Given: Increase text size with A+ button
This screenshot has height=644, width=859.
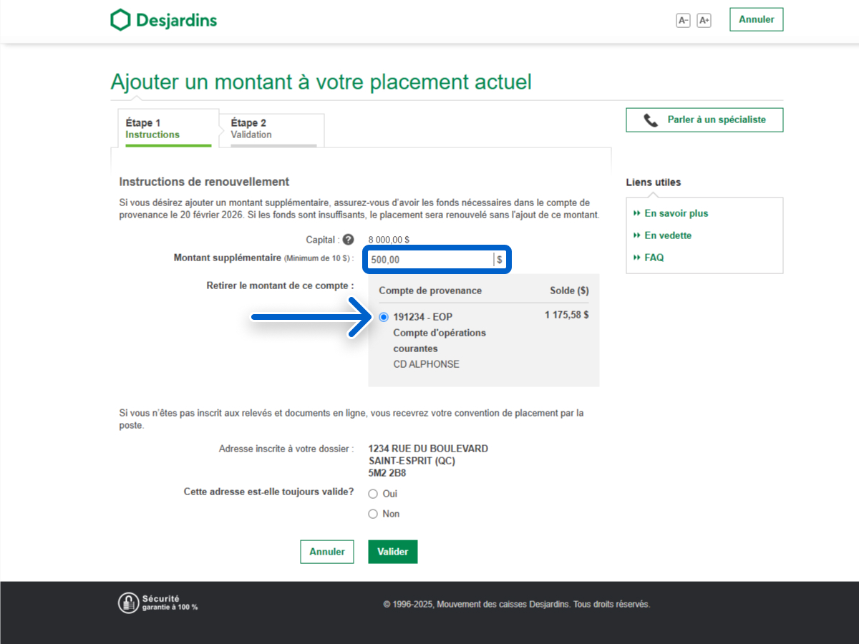Looking at the screenshot, I should coord(704,21).
